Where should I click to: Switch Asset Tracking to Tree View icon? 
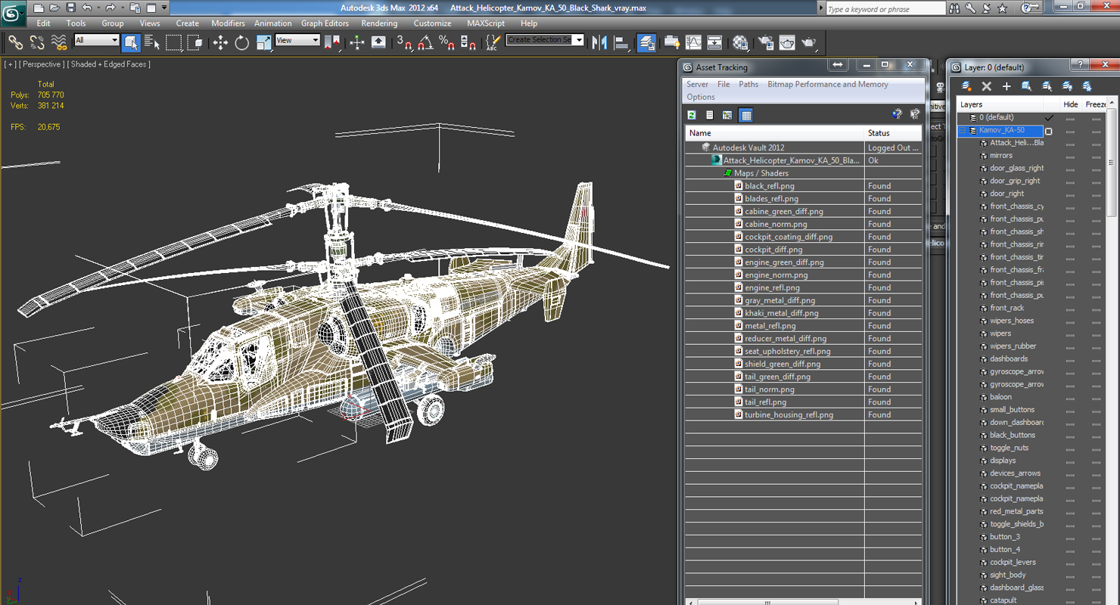[x=727, y=115]
